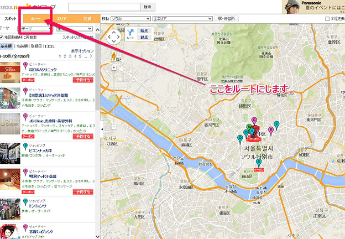This screenshot has width=345, height=239.
Task: Go to results page 2
Action: [65, 56]
